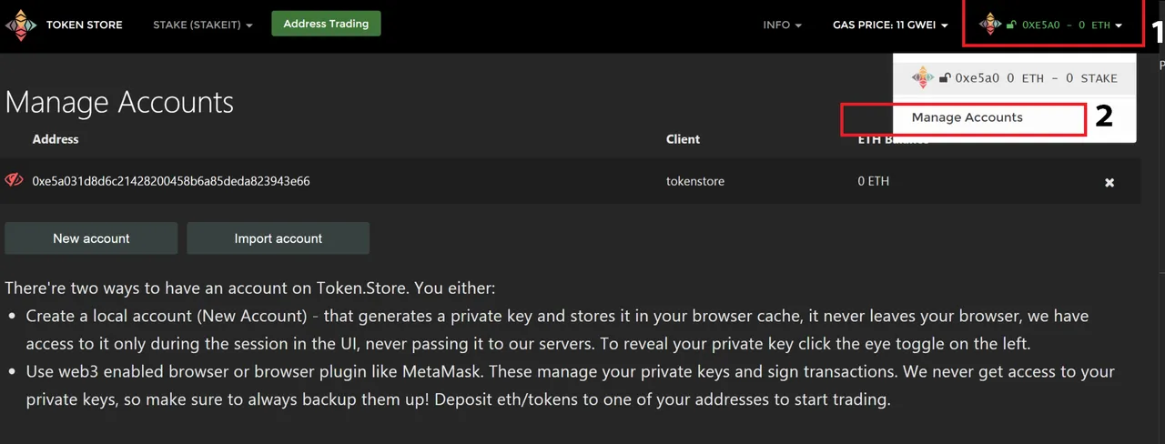Click the token logo in dropdown account entry

click(x=923, y=77)
